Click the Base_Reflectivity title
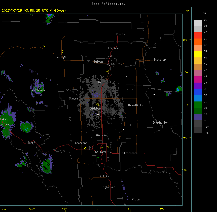This screenshot has height=212, width=217. click(x=109, y=4)
